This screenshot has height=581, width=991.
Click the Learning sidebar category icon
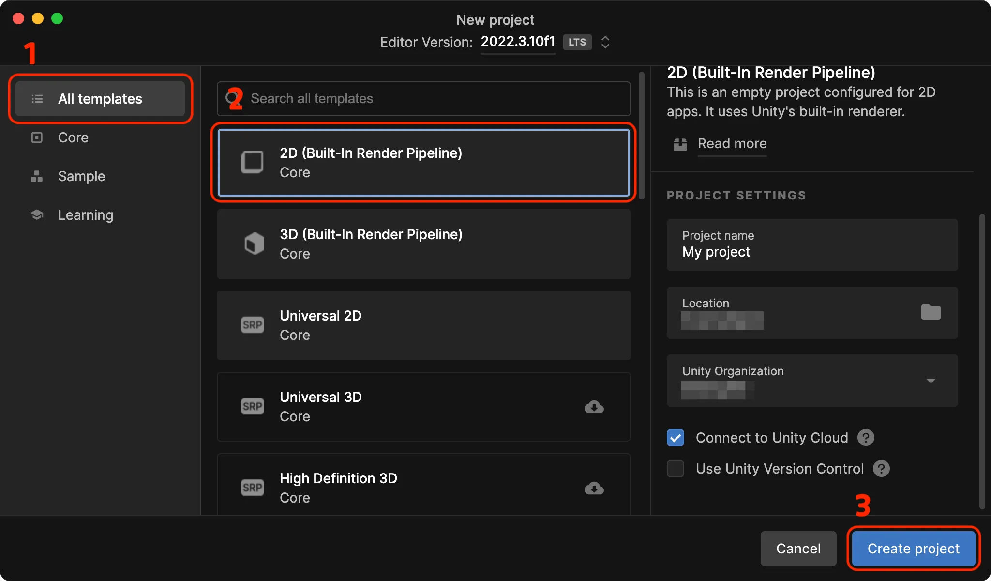[x=38, y=215]
